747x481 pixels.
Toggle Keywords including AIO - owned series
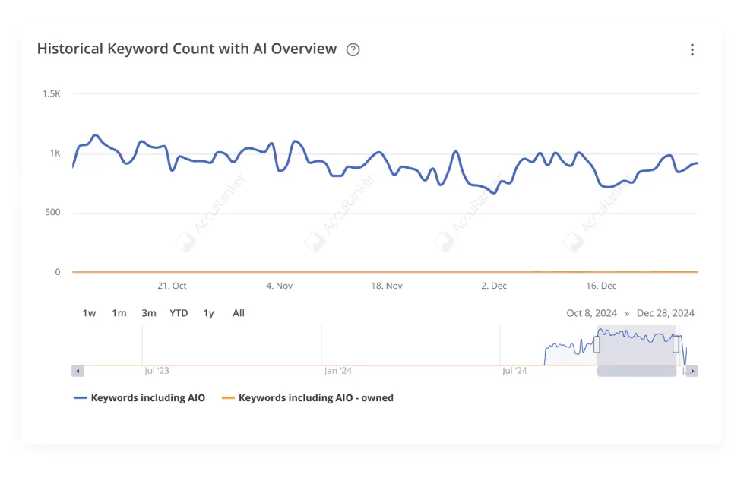(x=315, y=397)
